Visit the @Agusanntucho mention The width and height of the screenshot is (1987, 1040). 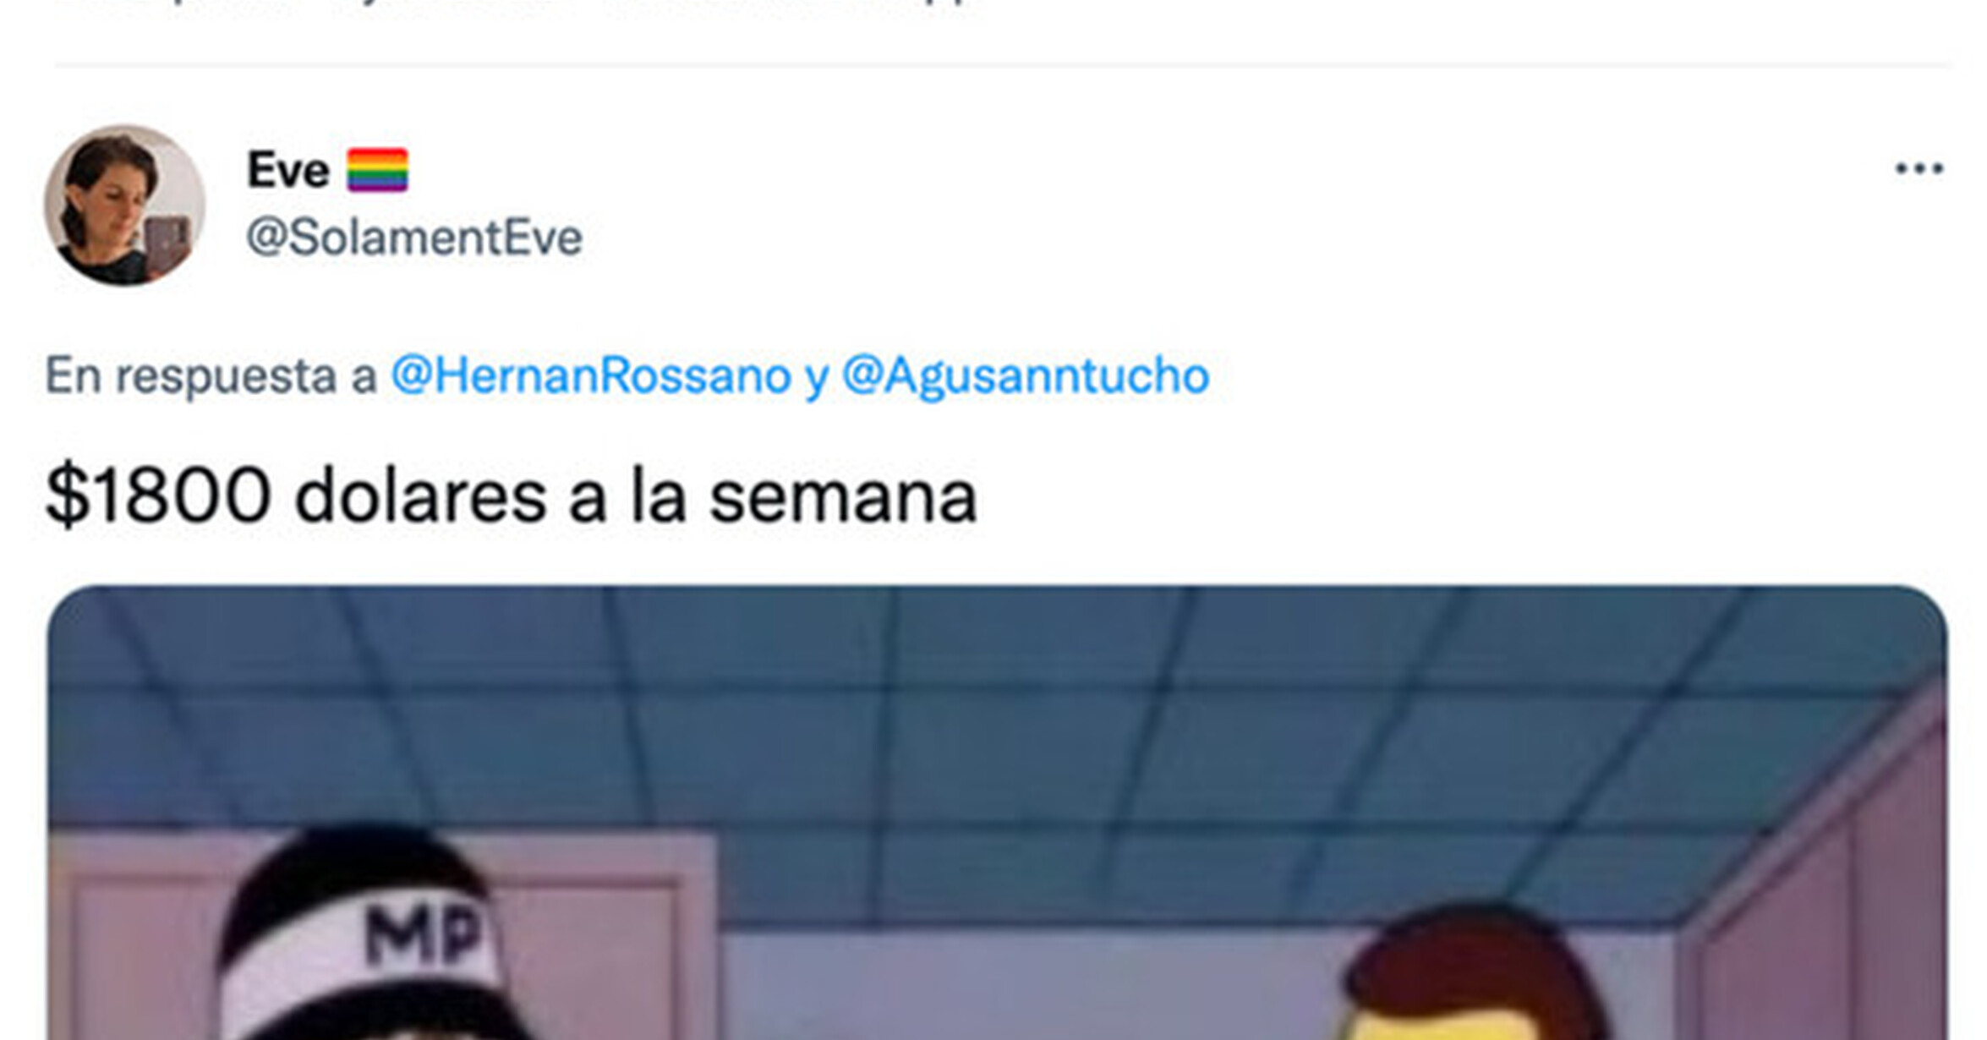tap(1026, 375)
